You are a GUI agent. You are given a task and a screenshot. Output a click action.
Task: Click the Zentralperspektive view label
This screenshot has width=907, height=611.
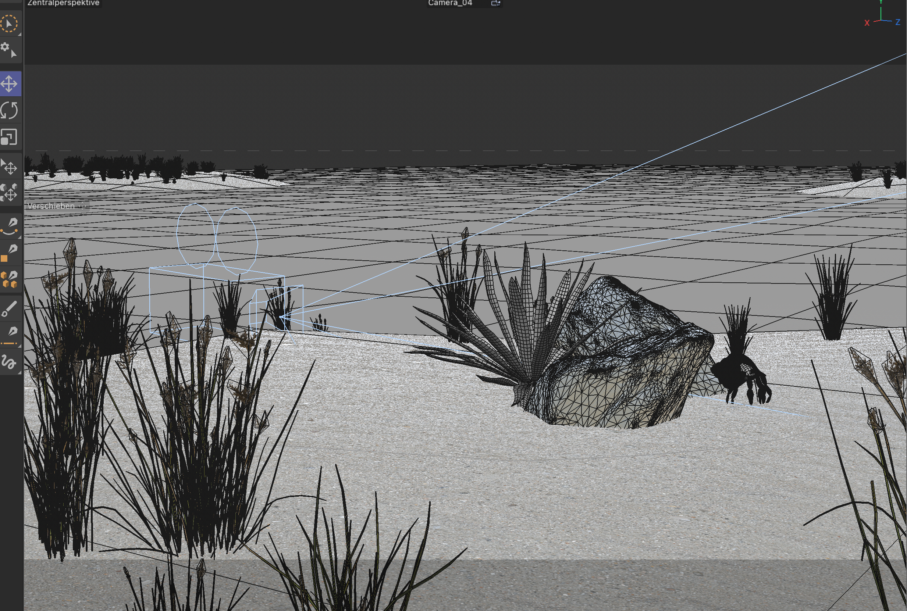point(64,3)
